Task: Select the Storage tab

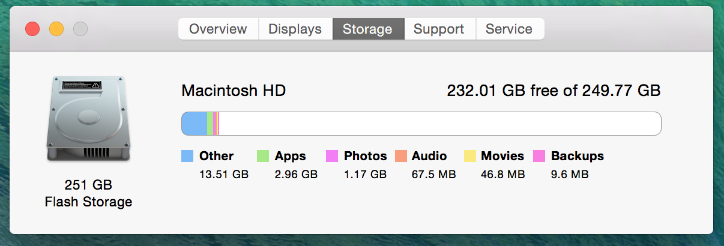Action: click(367, 29)
